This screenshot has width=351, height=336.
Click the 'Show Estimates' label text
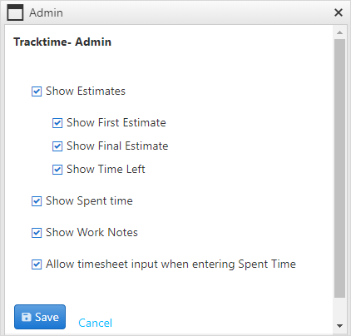(x=86, y=91)
